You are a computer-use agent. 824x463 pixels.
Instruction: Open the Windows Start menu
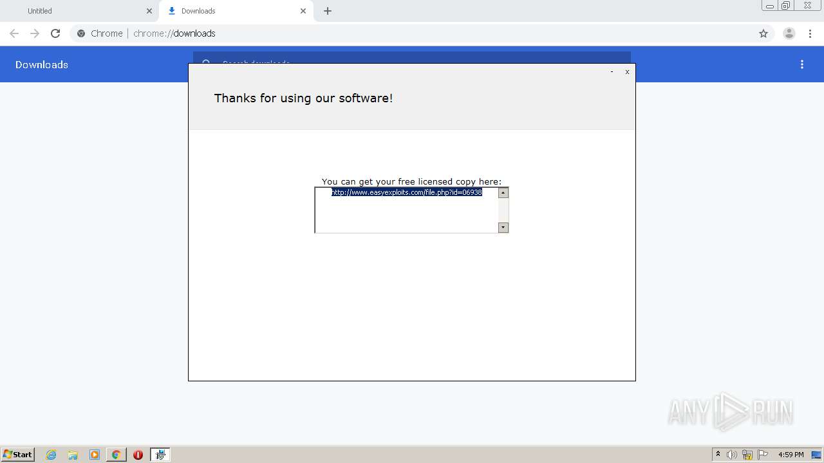(x=17, y=455)
